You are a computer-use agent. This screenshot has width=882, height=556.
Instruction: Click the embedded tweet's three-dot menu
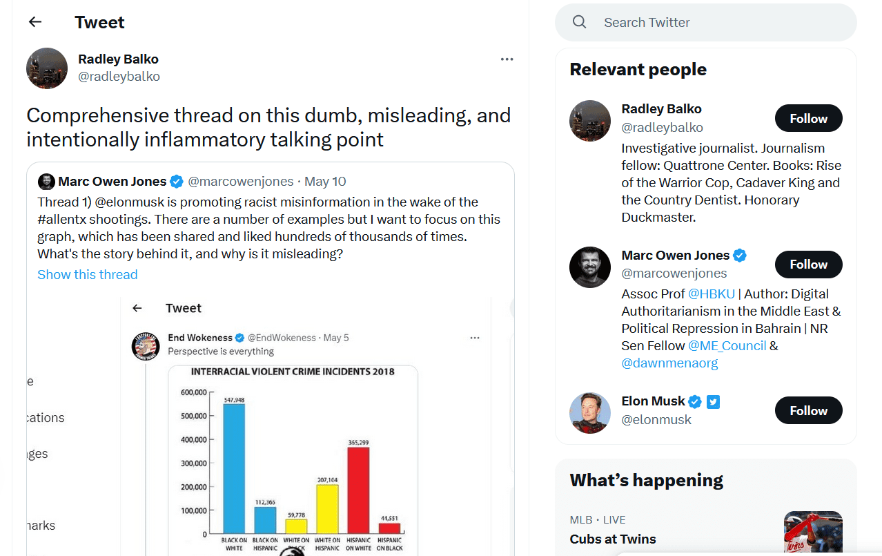(x=475, y=338)
